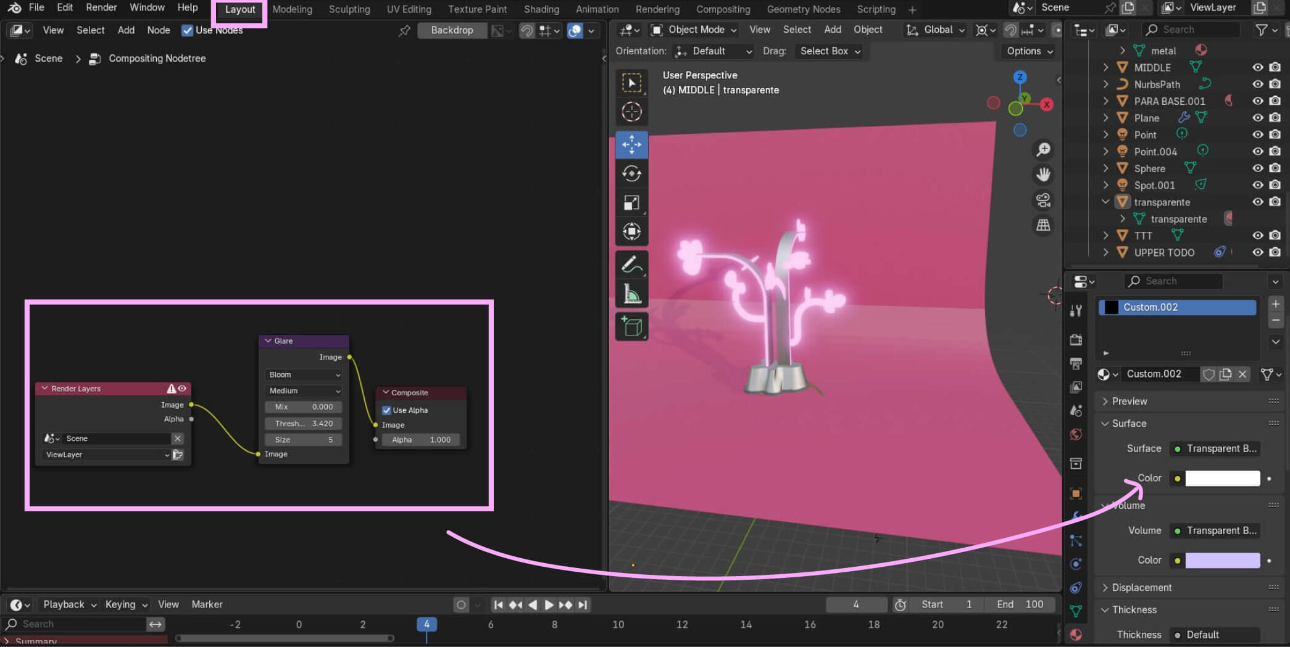
Task: Select the 3D Cursor tool
Action: [631, 112]
